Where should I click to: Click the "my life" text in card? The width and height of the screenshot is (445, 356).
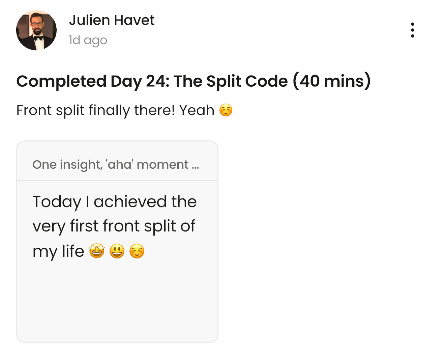58,251
